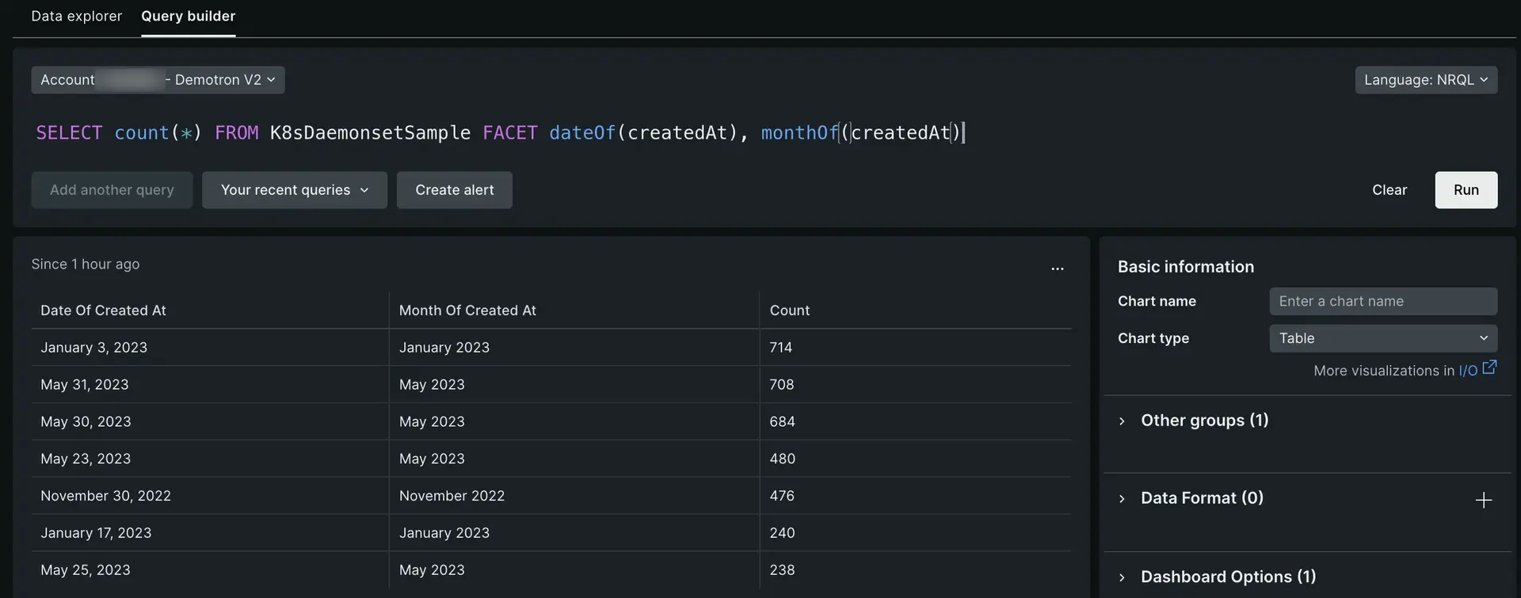Switch to the Data explorer tab
Image resolution: width=1521 pixels, height=598 pixels.
click(76, 16)
